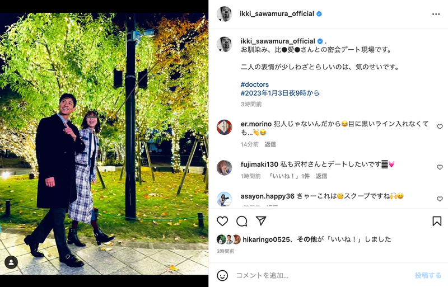Open the three-dot more options menu
This screenshot has height=287, width=448.
[x=436, y=14]
